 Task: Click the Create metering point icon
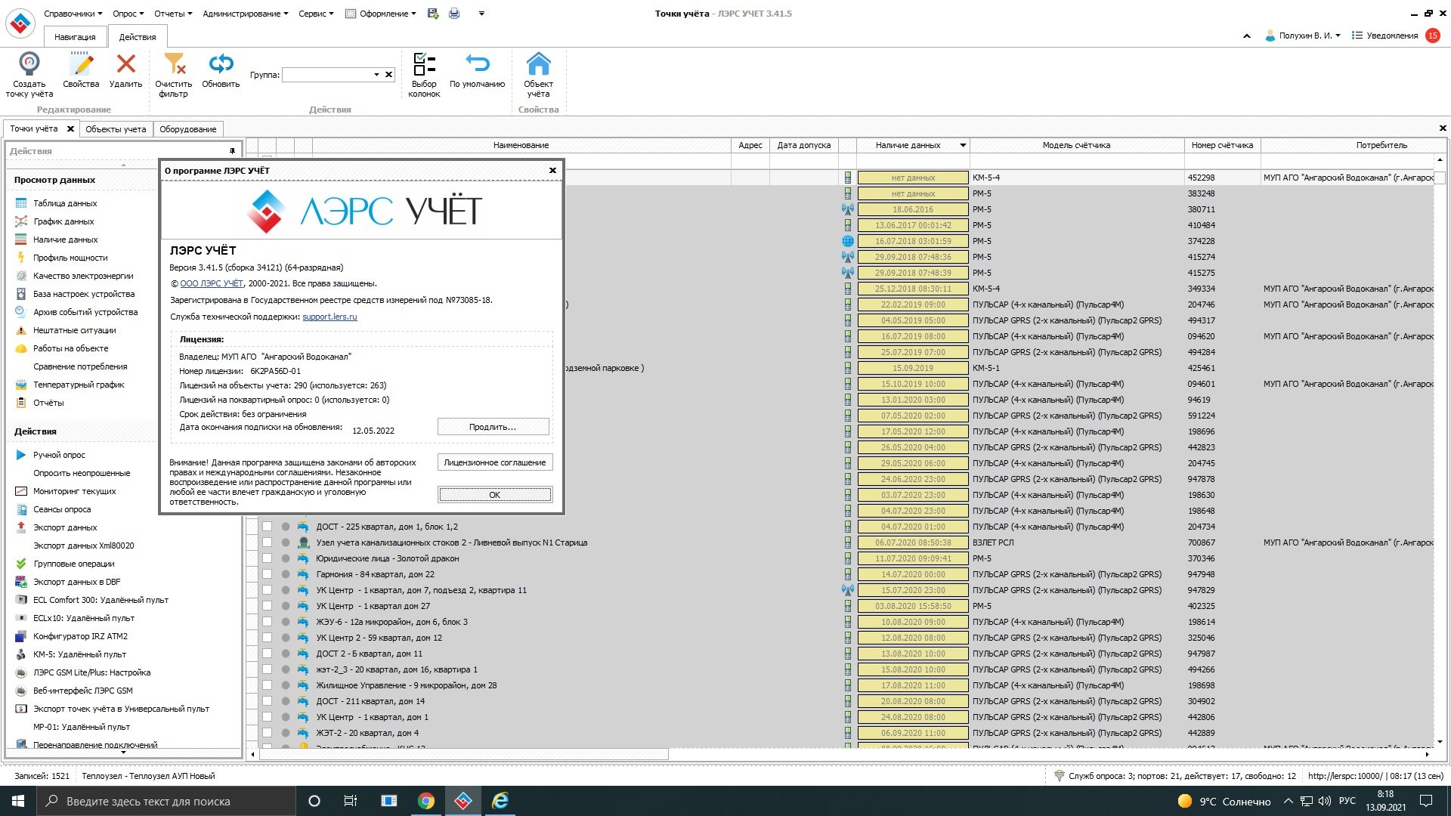point(29,63)
